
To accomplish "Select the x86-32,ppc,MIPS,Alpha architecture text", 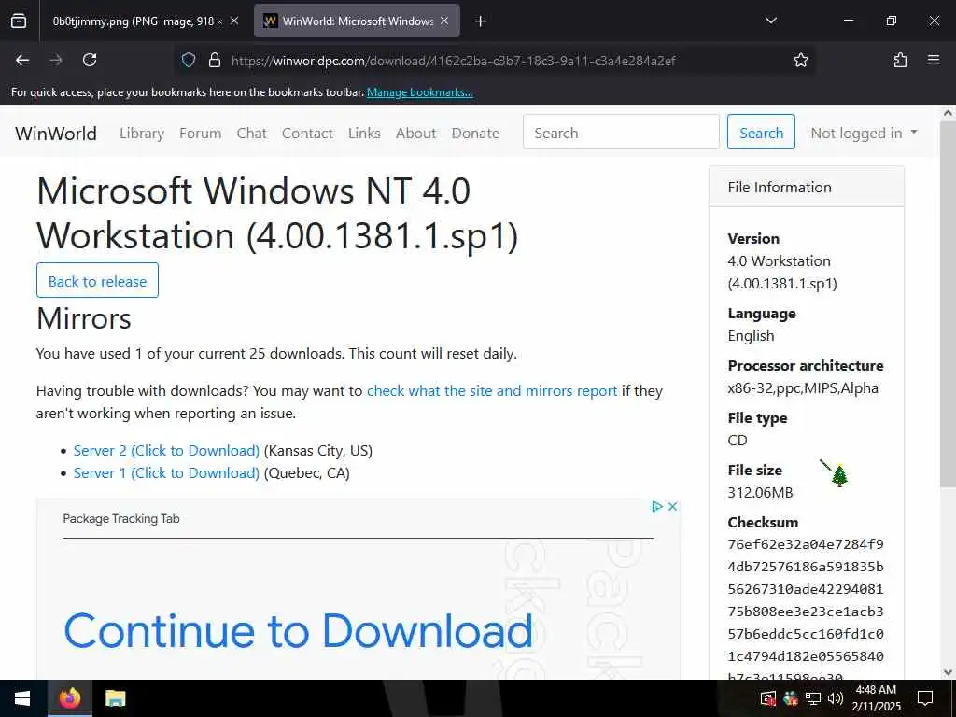I will [x=803, y=388].
